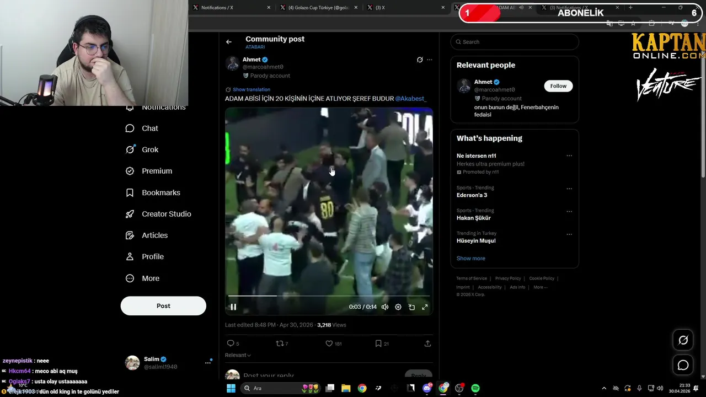The width and height of the screenshot is (706, 397).
Task: Open the Hüseyin Muşul trending topic
Action: coord(476,241)
